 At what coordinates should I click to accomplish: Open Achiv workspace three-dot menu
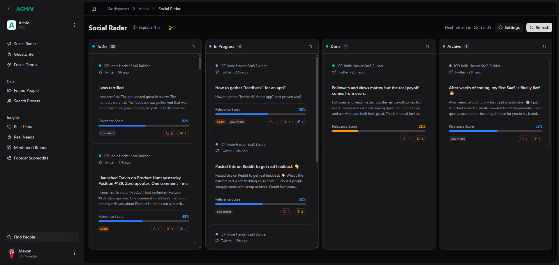pyautogui.click(x=75, y=25)
